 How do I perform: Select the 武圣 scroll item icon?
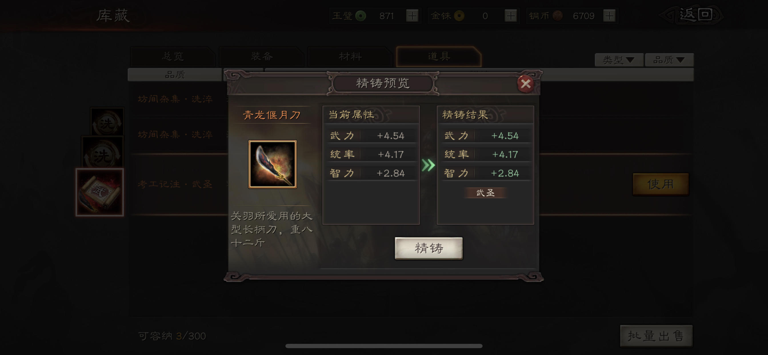coord(100,192)
